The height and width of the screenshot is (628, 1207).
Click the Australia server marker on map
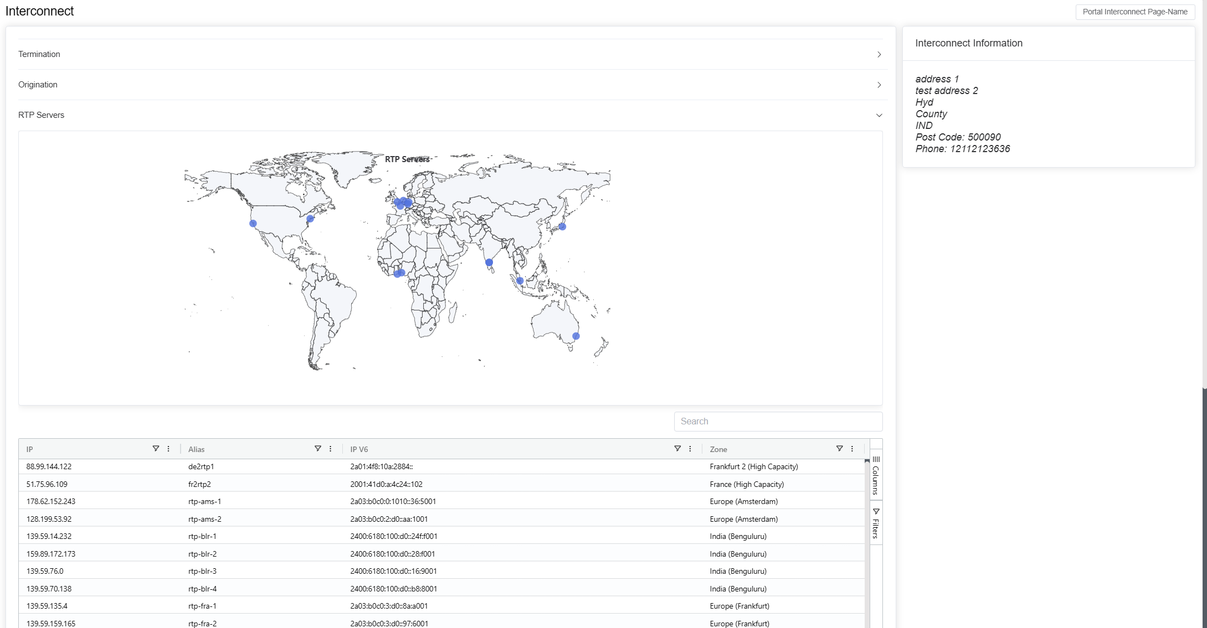click(576, 336)
